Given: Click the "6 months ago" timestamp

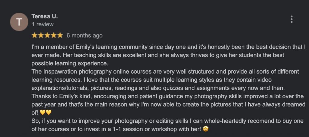Looking at the screenshot, I should [84, 36].
